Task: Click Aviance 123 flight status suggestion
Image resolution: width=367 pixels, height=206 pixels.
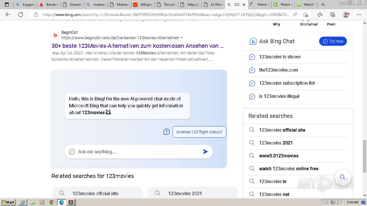Action: tap(199, 132)
